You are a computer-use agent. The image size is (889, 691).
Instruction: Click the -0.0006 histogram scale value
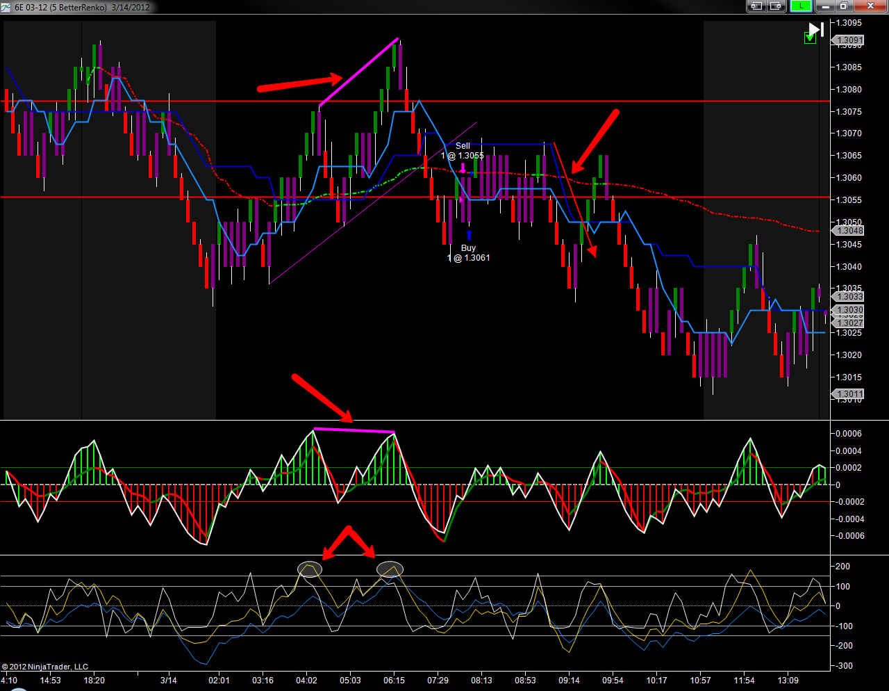pos(849,536)
